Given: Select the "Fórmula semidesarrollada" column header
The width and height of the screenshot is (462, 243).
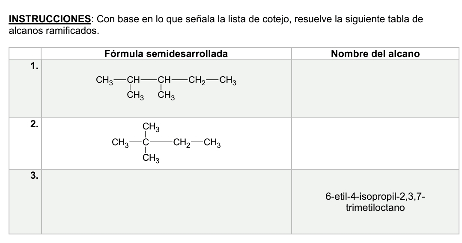Looking at the screenshot, I should click(166, 54).
